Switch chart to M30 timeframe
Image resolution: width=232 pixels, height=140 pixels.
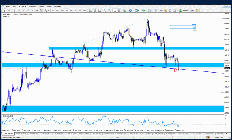tap(62, 10)
